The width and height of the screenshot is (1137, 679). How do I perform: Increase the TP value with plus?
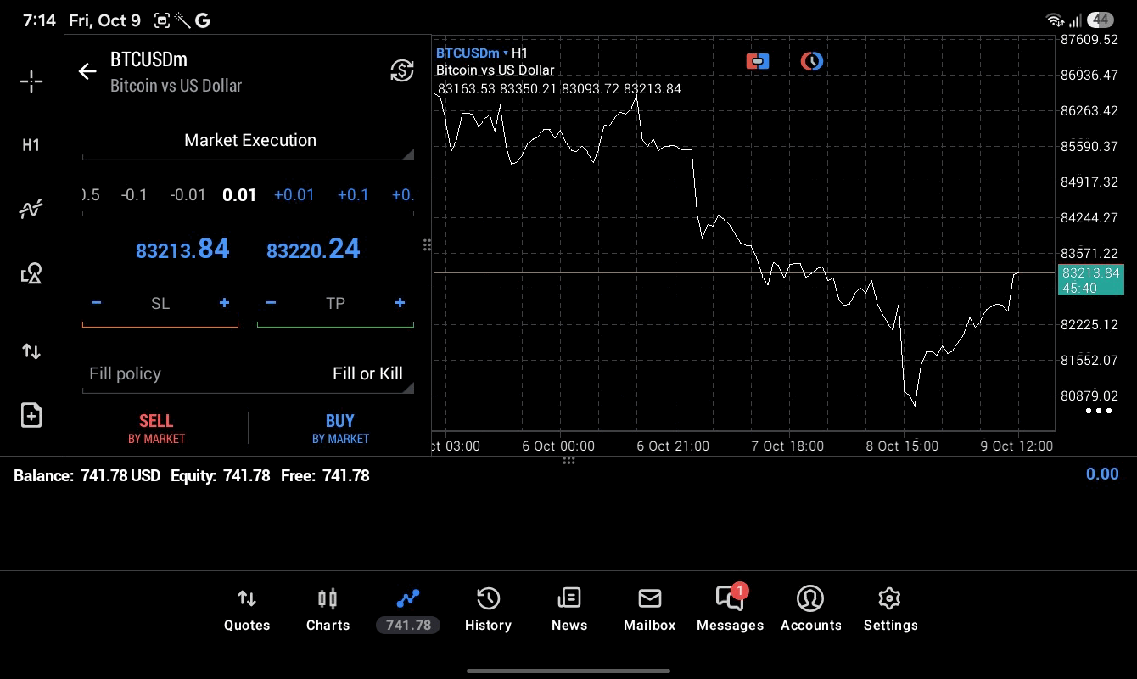coord(400,303)
